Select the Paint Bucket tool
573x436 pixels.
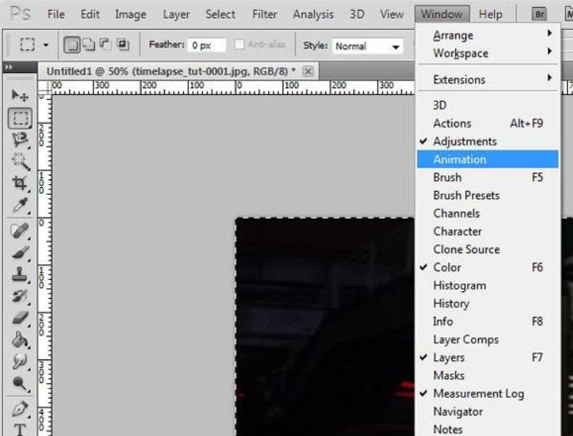pyautogui.click(x=20, y=340)
